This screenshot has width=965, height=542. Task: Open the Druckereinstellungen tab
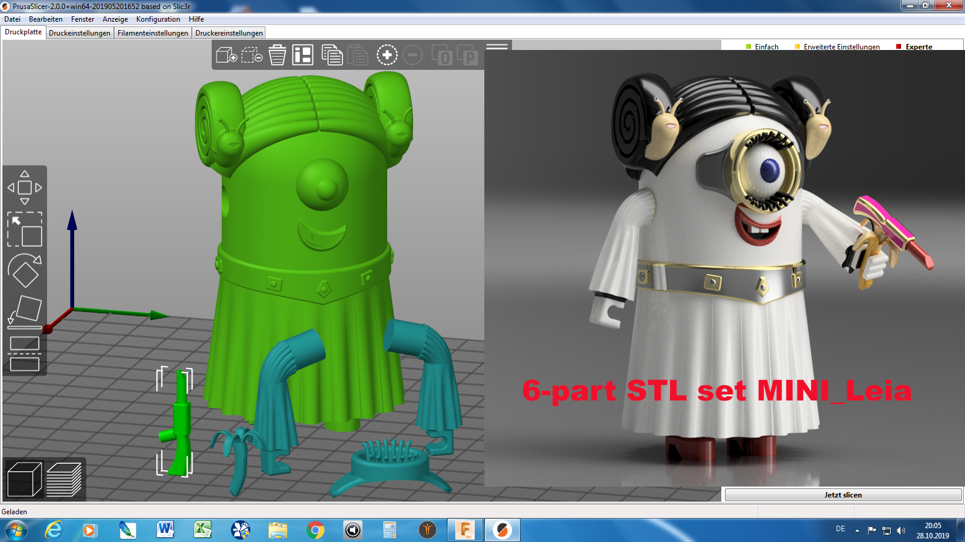tap(229, 33)
